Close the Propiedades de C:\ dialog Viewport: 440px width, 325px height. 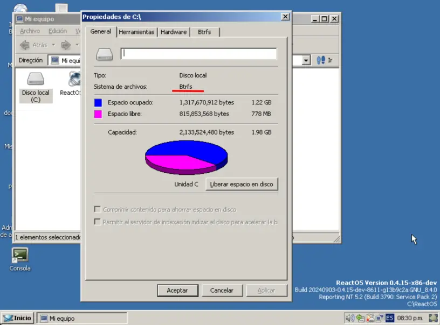click(285, 17)
